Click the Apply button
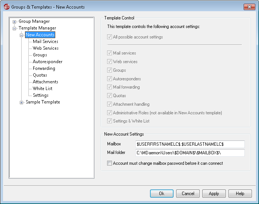The image size is (259, 204). pyautogui.click(x=214, y=194)
